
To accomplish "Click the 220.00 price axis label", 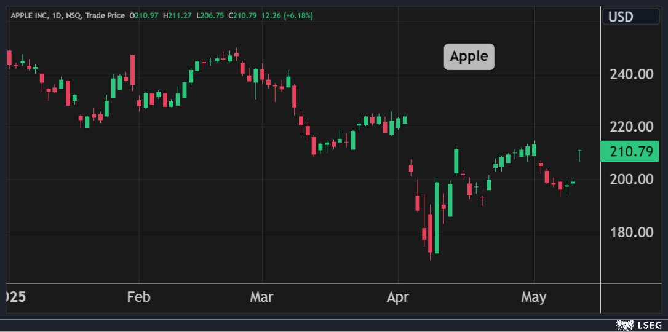I will (630, 127).
